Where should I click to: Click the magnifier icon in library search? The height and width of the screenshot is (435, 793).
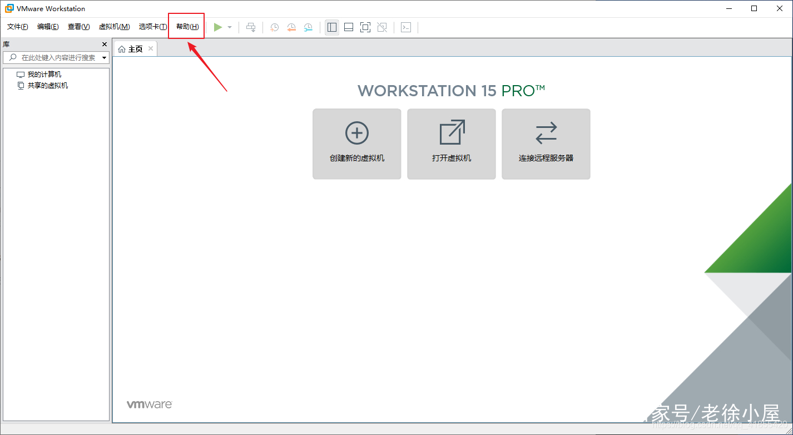[13, 58]
